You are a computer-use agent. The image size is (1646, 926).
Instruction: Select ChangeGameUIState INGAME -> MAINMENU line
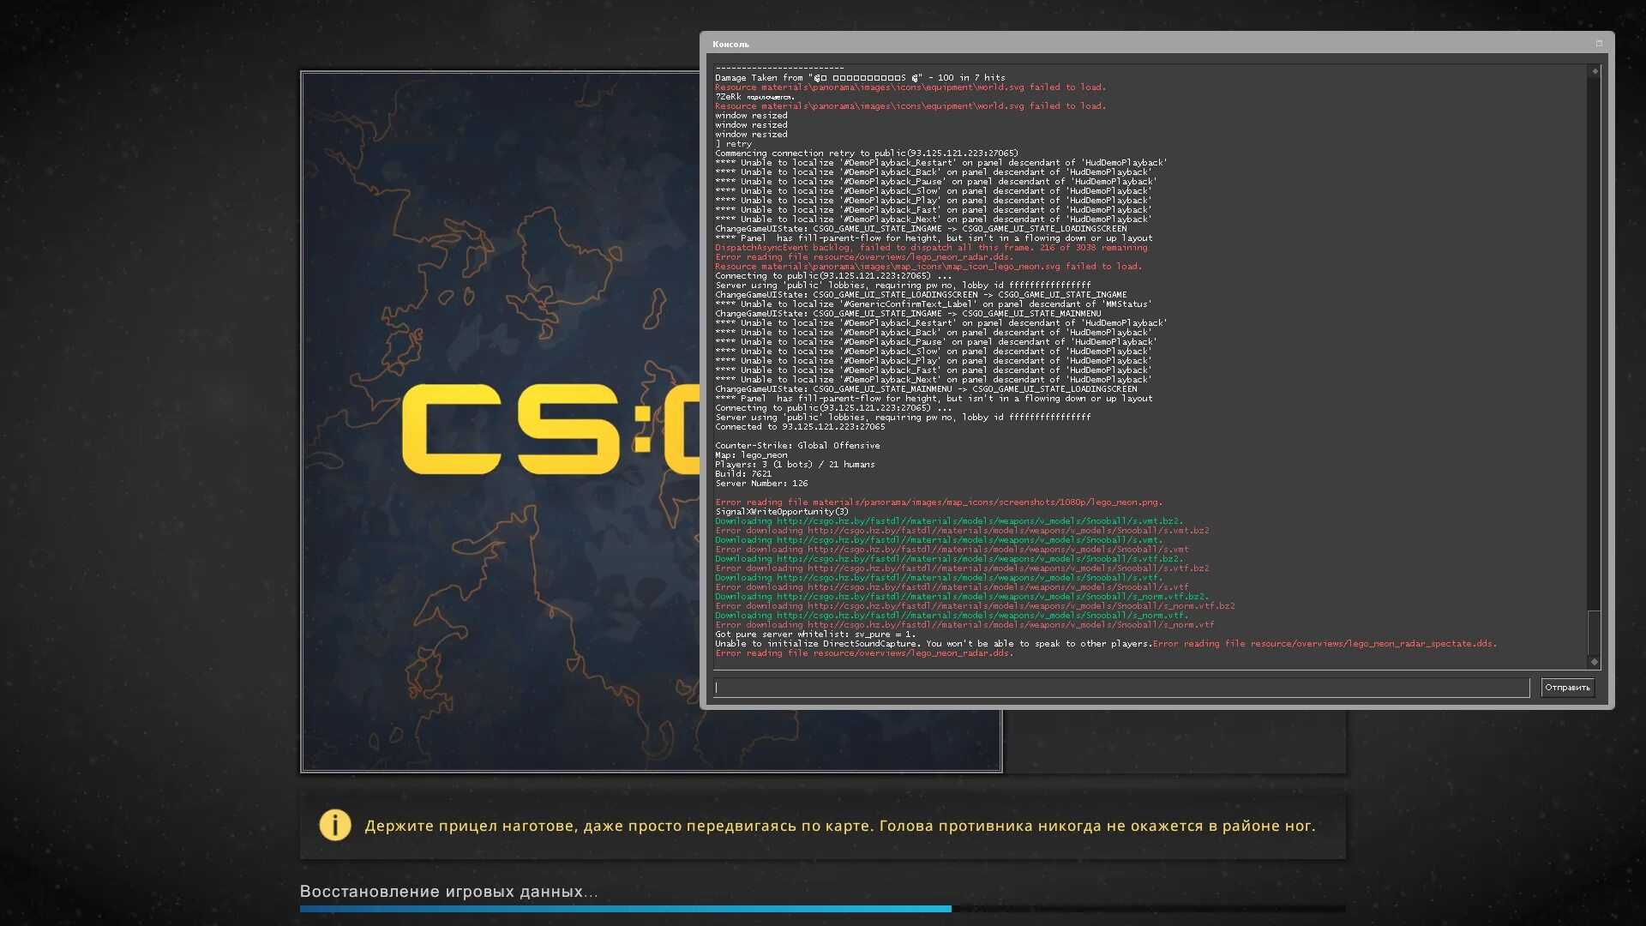click(x=908, y=314)
